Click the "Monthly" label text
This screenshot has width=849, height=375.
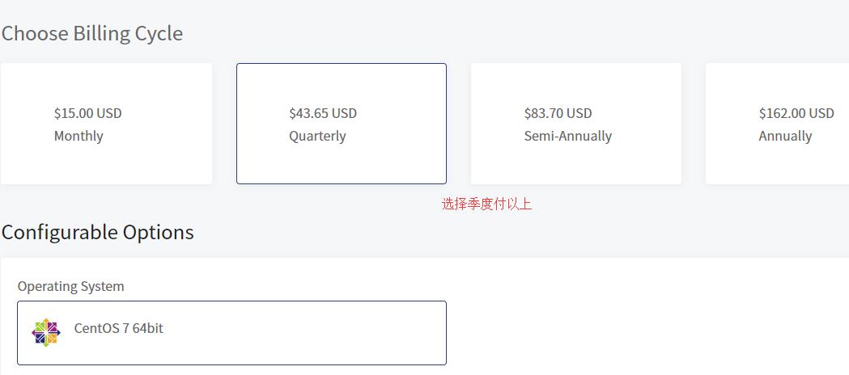click(79, 136)
